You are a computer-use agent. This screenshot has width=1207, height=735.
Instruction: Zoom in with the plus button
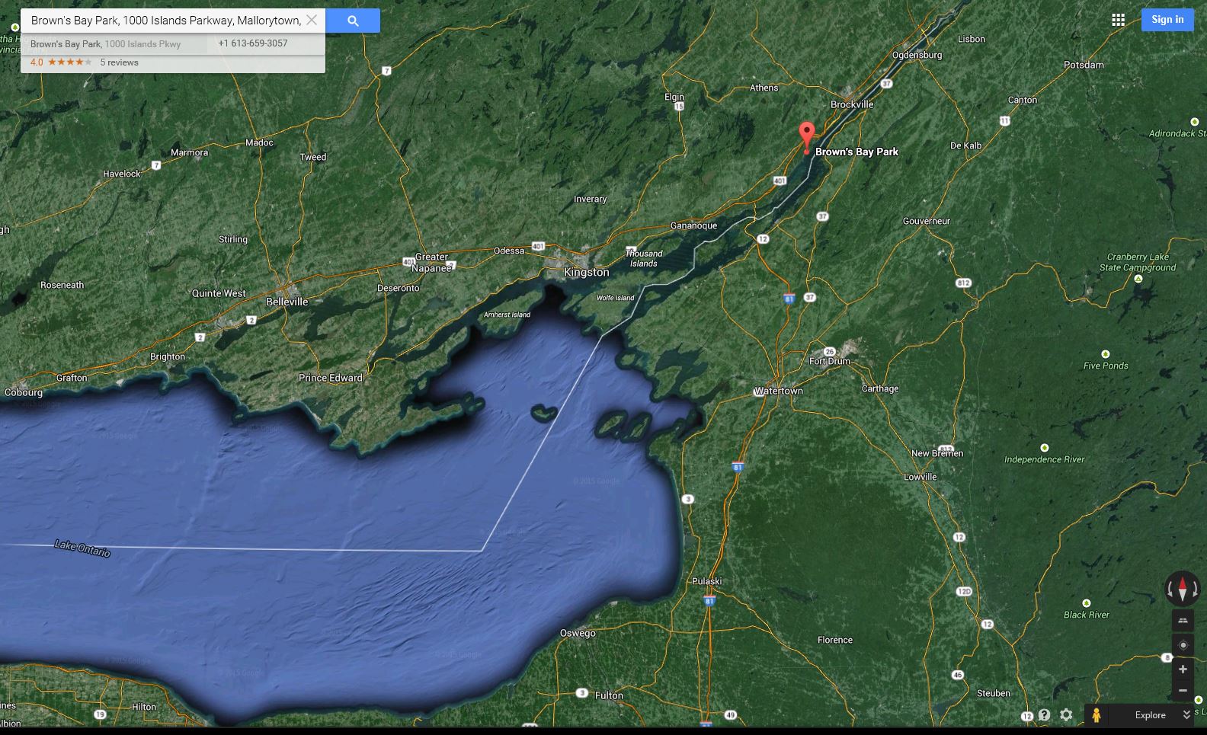pyautogui.click(x=1183, y=669)
